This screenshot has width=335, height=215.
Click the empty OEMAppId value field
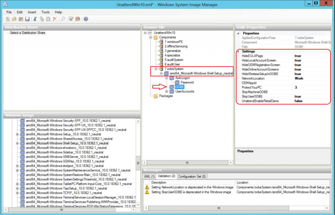pos(312,83)
